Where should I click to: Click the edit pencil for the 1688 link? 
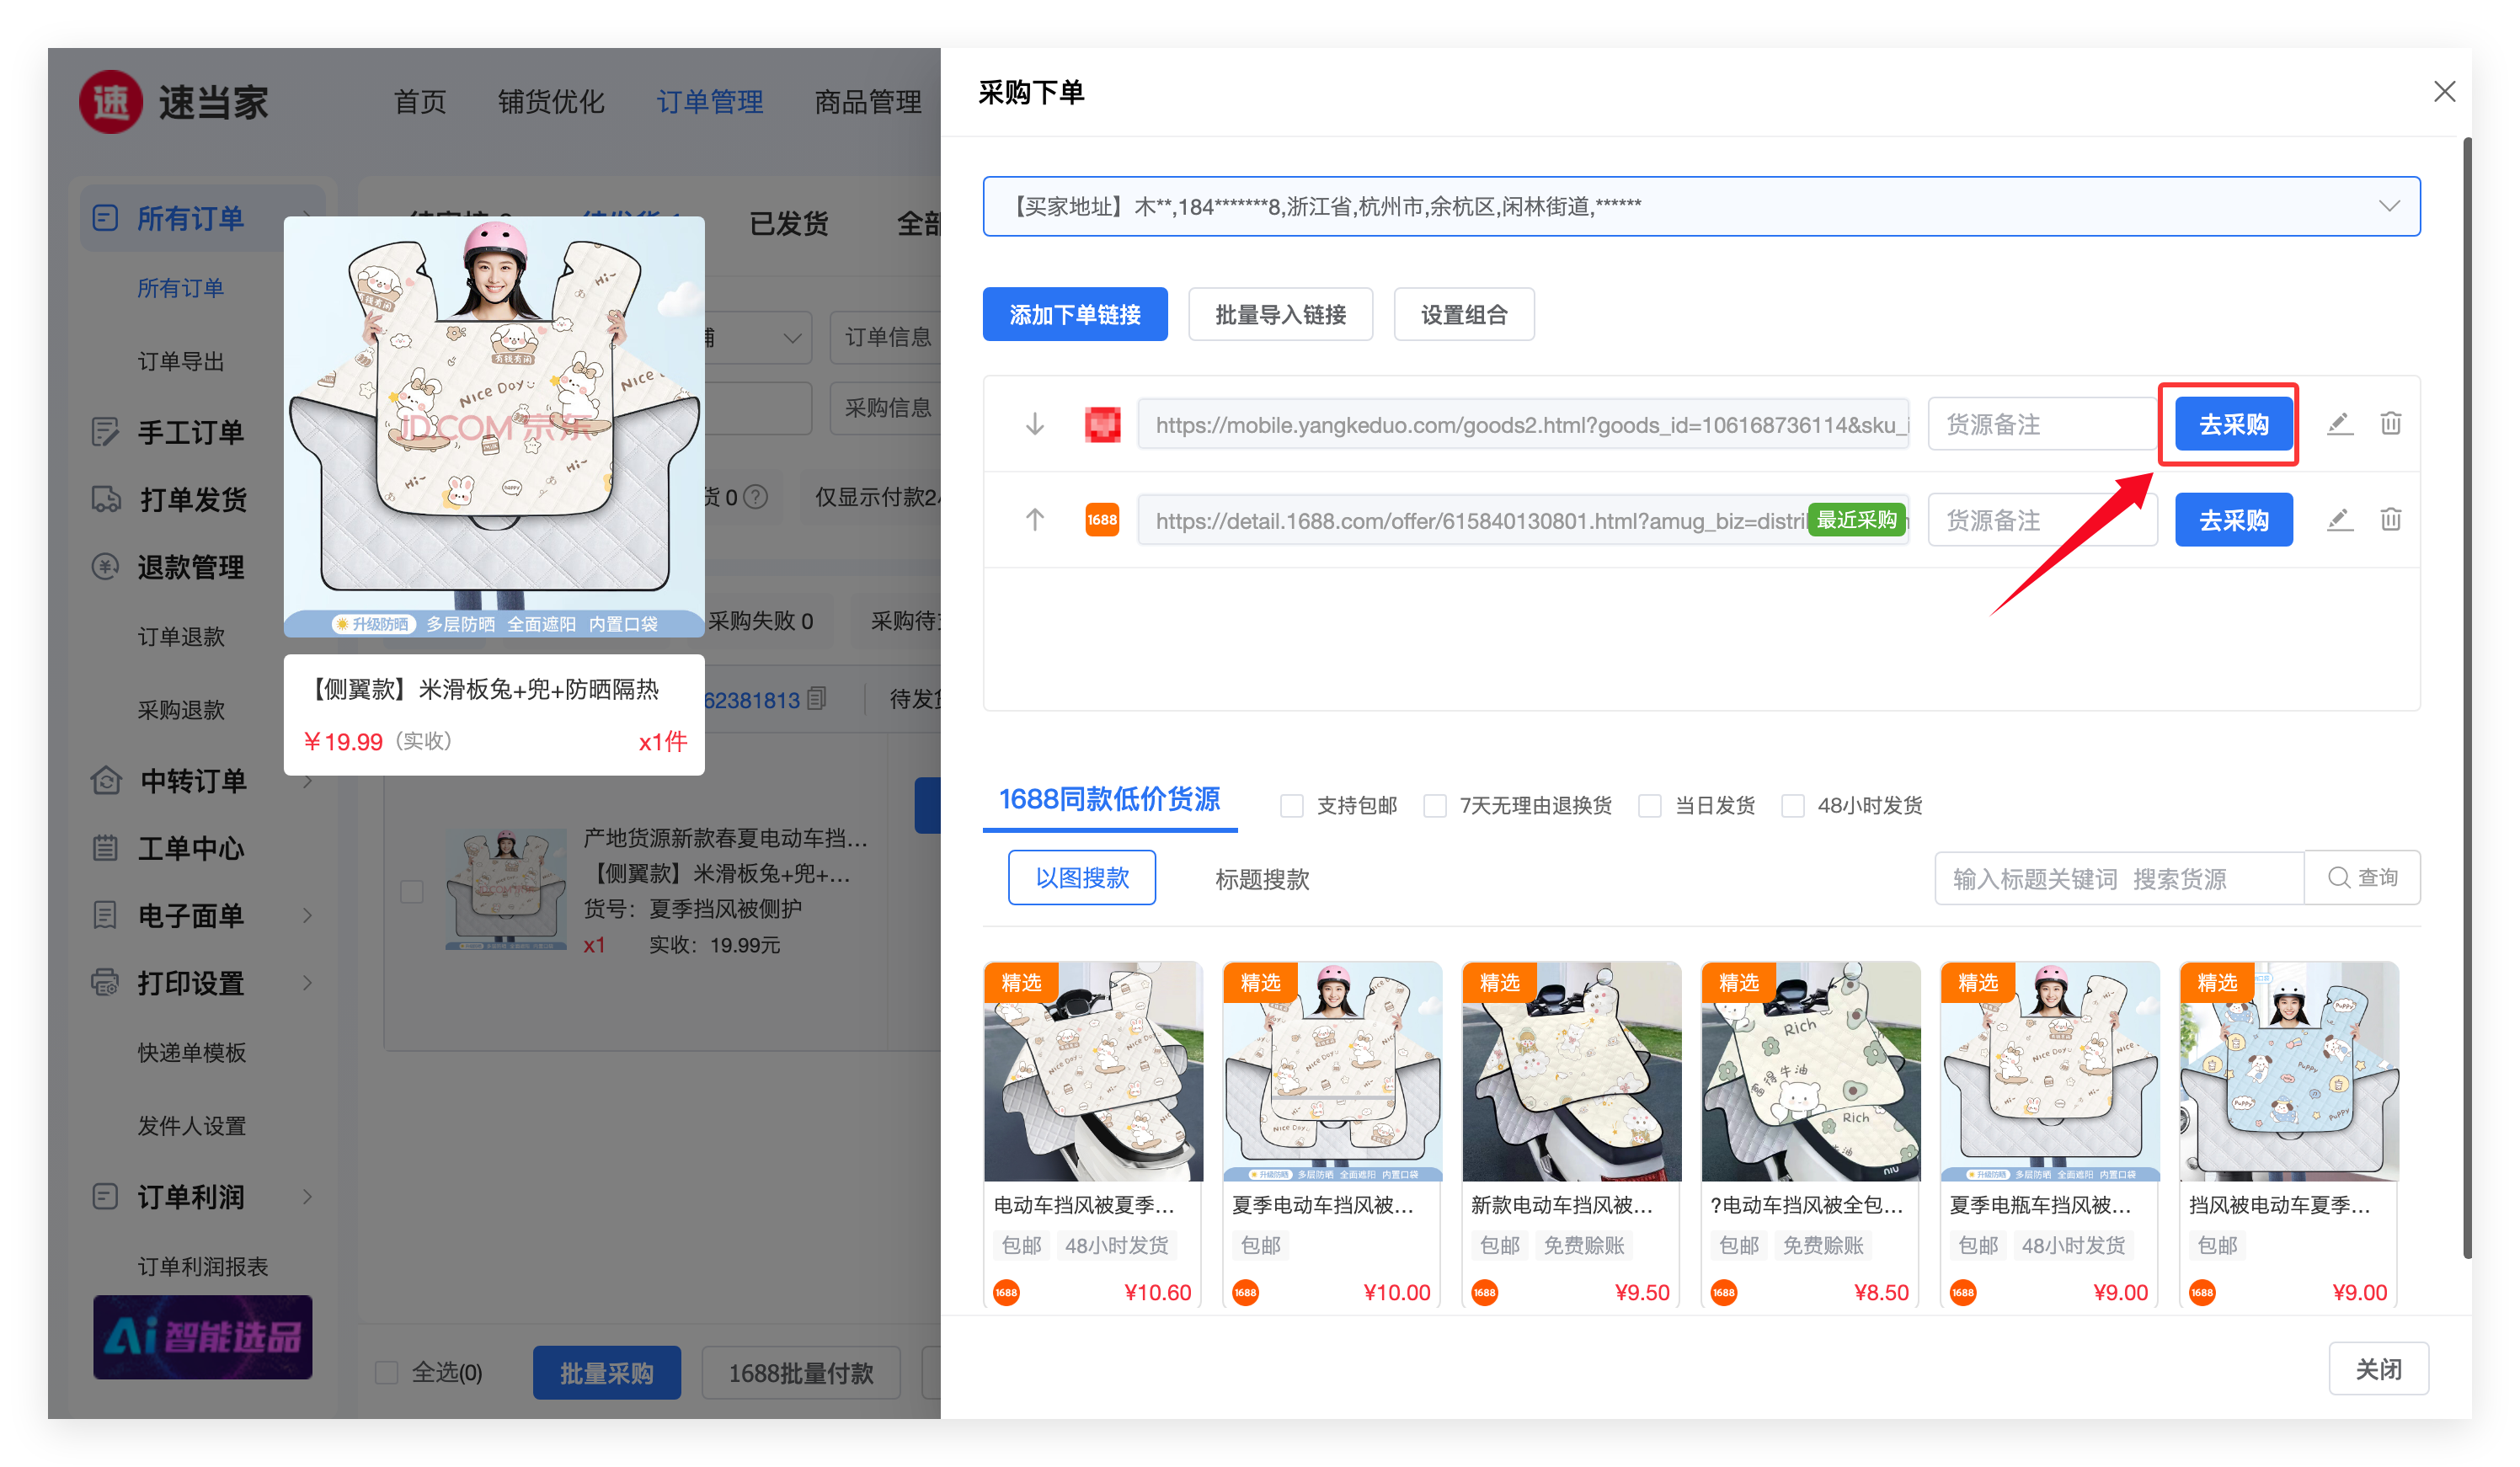pyautogui.click(x=2339, y=520)
